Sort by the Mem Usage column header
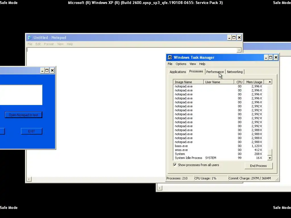Screen dimensions: 291x218 (x=254, y=82)
